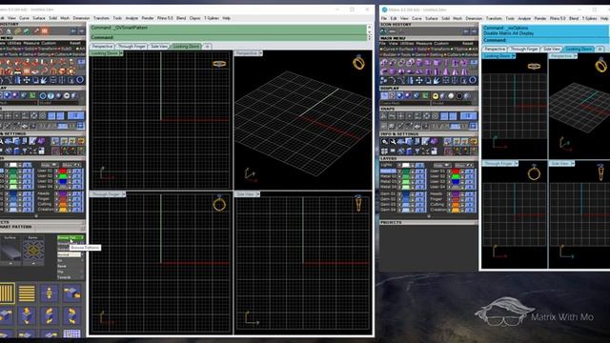Click the right arrow button in right window Scon History

pos(474,31)
